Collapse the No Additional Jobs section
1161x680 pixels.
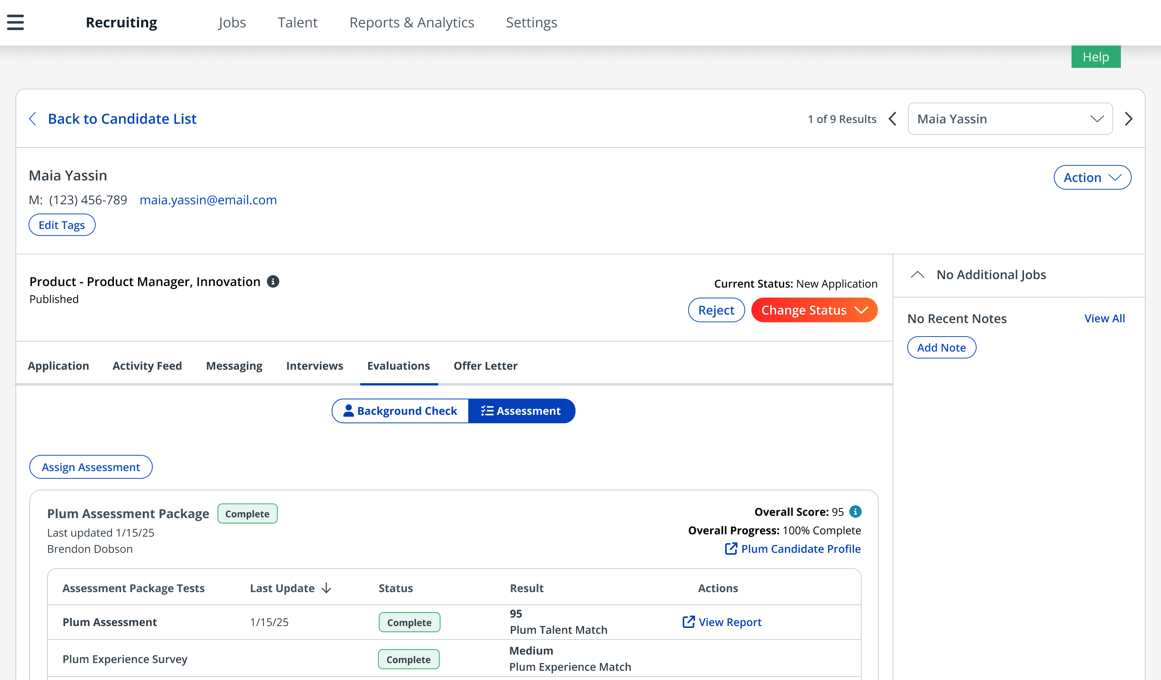click(x=917, y=275)
